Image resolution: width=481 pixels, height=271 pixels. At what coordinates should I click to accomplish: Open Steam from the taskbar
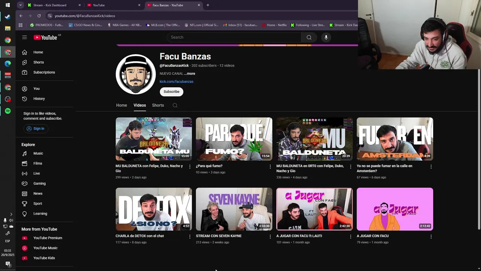[x=8, y=17]
